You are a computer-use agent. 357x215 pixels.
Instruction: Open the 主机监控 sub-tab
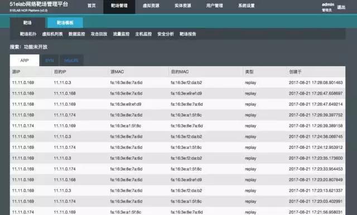click(143, 34)
